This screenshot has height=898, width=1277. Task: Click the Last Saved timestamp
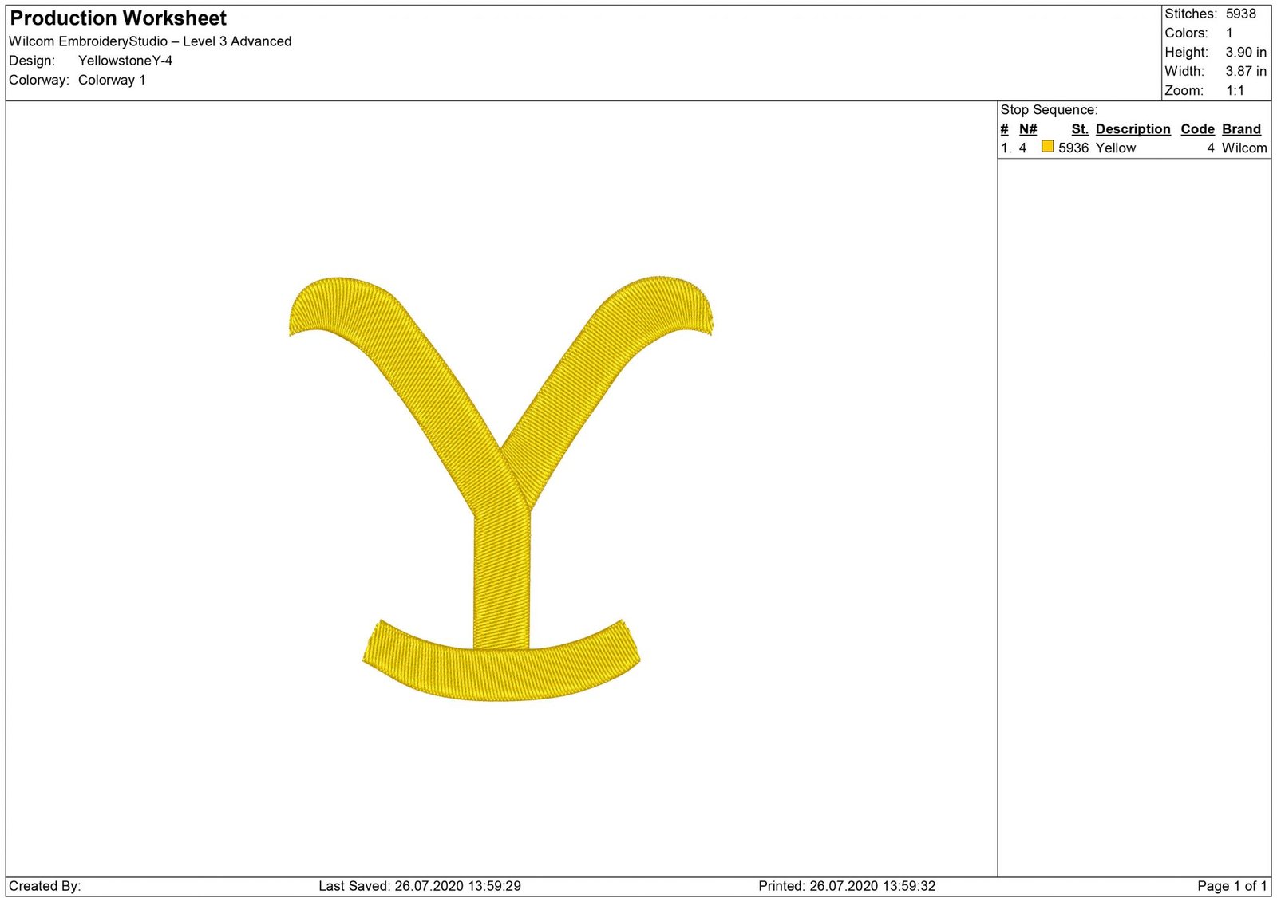(x=420, y=886)
